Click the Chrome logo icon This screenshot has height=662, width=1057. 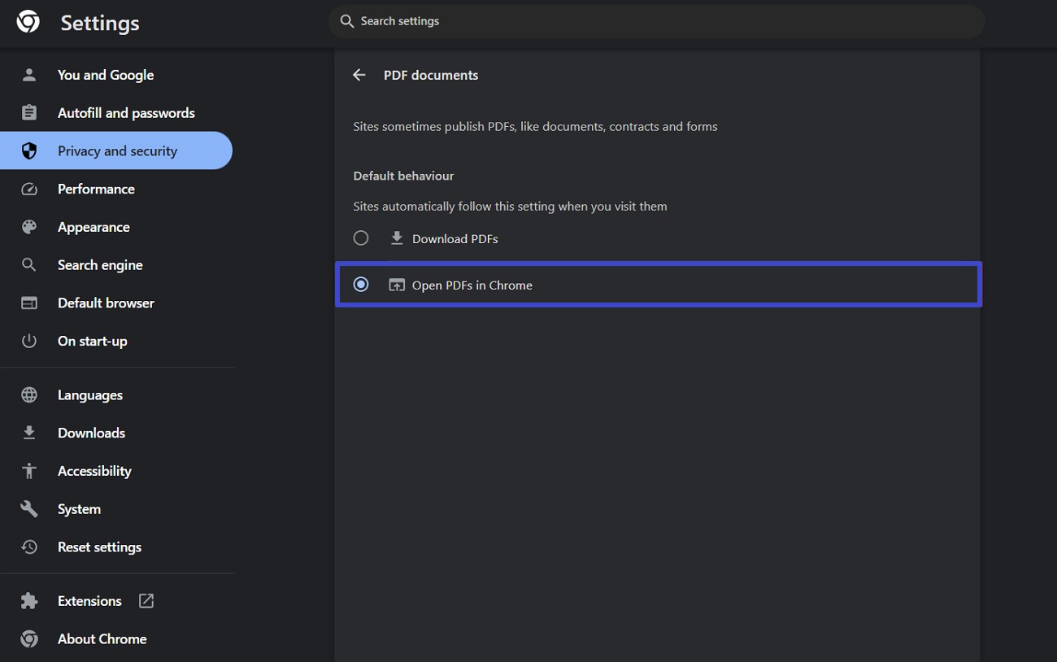click(28, 22)
